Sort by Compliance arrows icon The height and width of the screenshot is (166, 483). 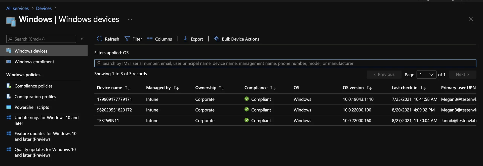(x=273, y=88)
